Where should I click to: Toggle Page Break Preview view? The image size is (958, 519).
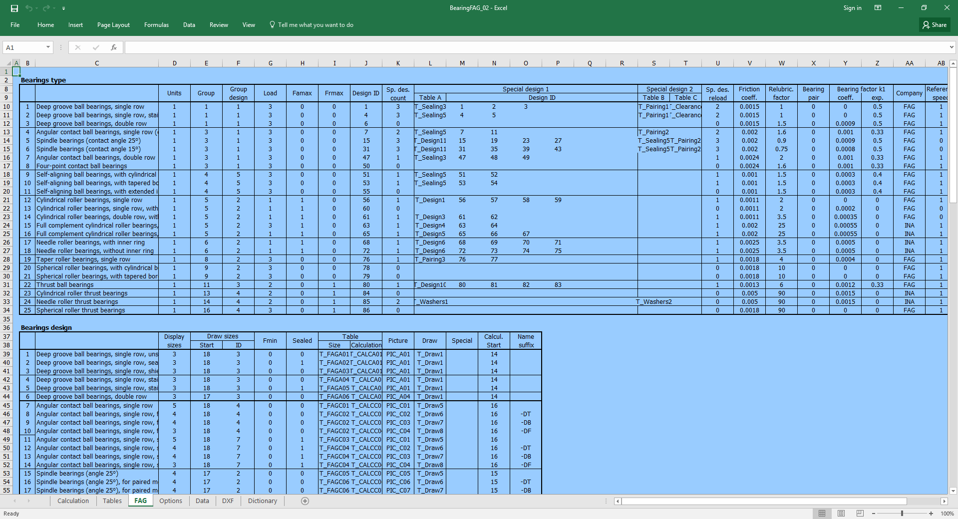(859, 514)
